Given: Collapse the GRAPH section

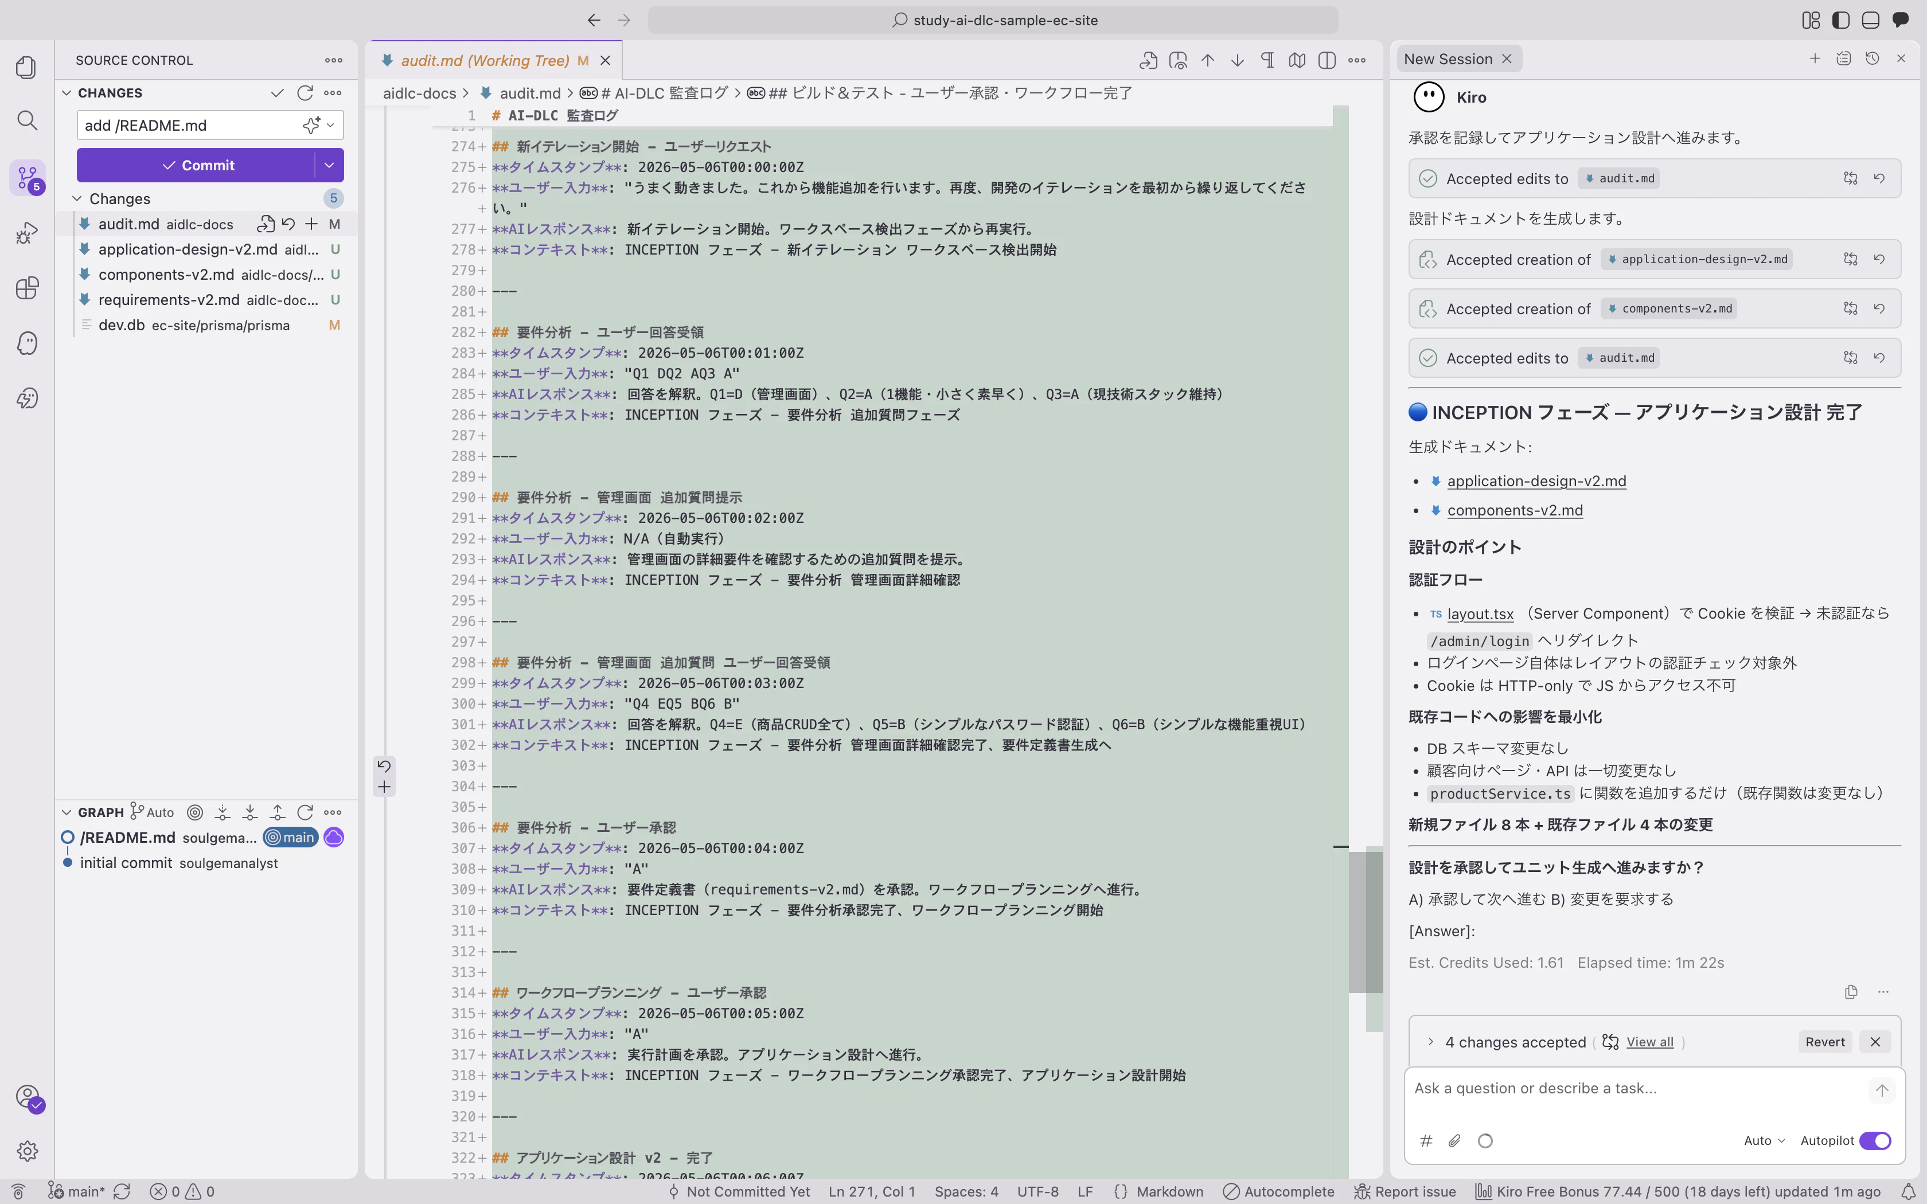Looking at the screenshot, I should coord(67,812).
